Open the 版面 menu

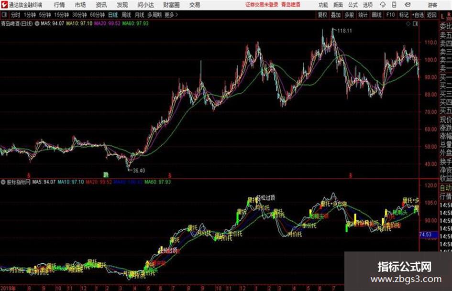coord(338,5)
